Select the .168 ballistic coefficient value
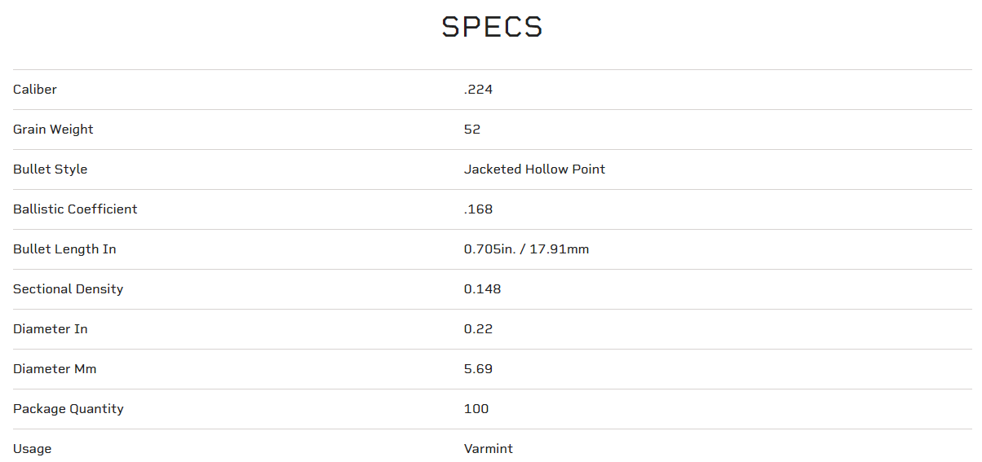 478,209
